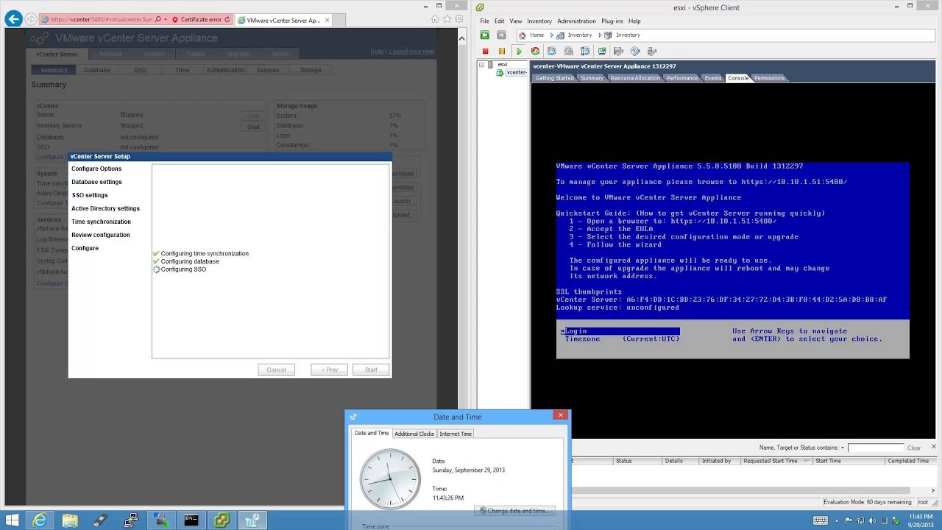Open the task filter dropdown beside Name, Target
The height and width of the screenshot is (530, 942).
click(x=843, y=448)
